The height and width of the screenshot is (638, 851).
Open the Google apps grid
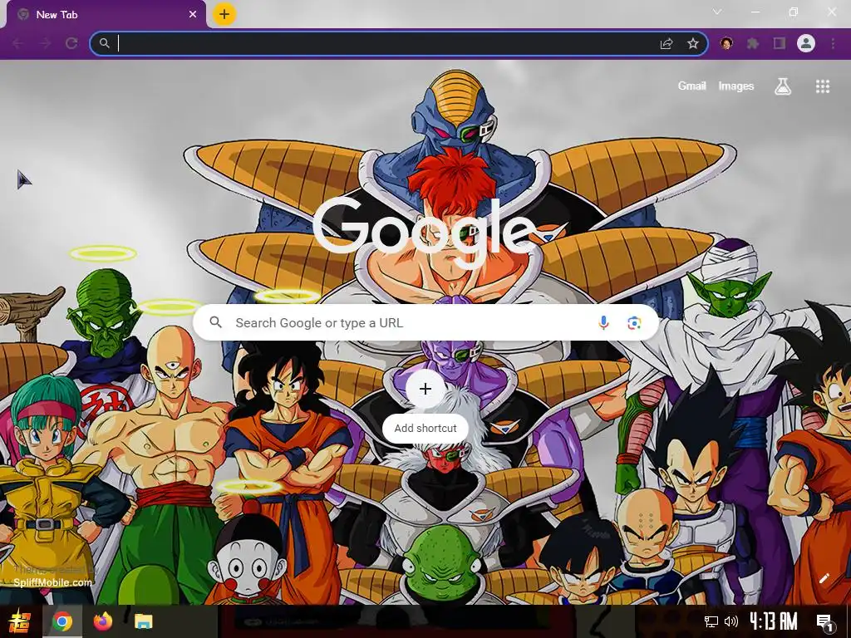click(823, 86)
